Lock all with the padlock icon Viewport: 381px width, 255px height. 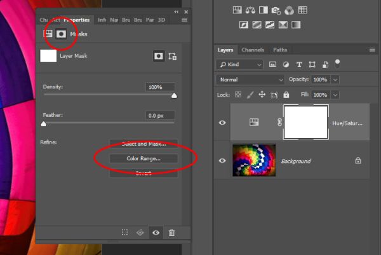[286, 95]
